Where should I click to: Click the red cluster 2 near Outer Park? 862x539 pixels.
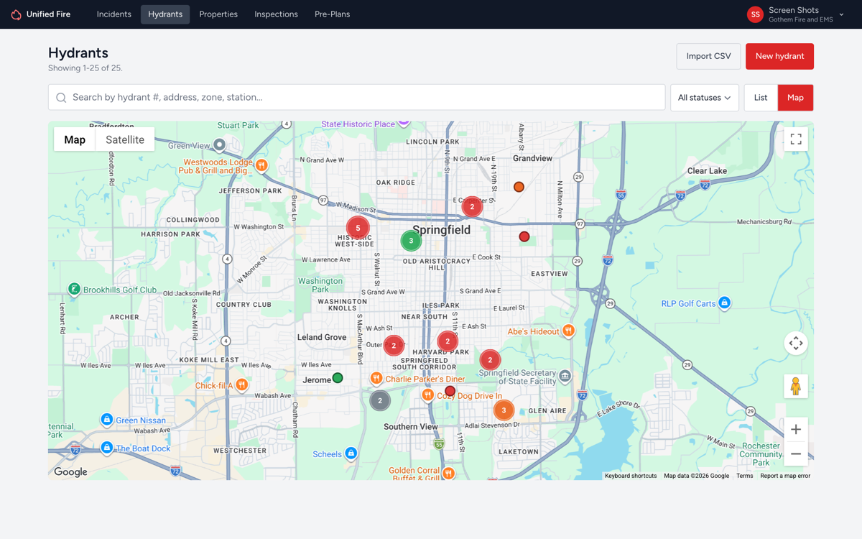[394, 346]
